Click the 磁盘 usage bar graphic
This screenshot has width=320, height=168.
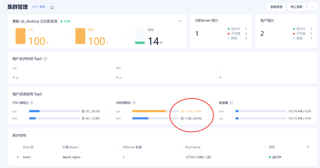click(x=140, y=36)
